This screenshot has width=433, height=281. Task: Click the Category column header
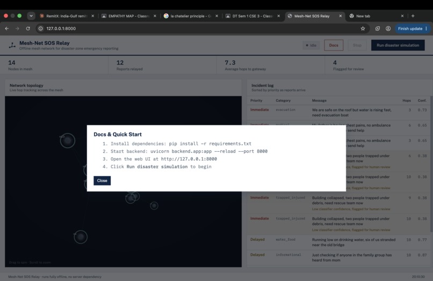tap(283, 101)
